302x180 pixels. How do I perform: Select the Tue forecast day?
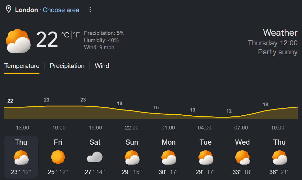pyautogui.click(x=206, y=157)
